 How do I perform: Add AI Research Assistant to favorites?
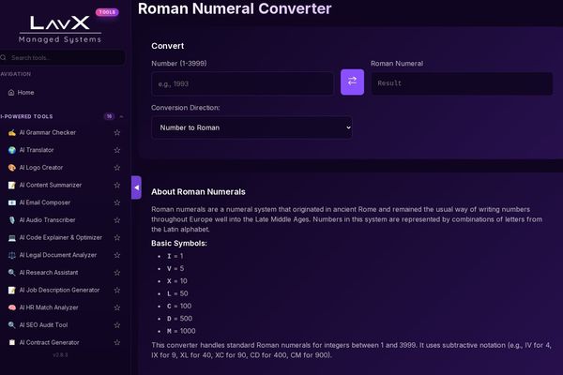[117, 273]
